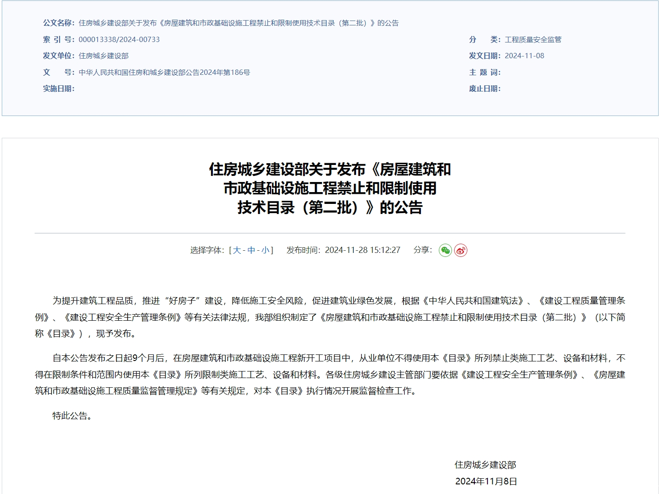This screenshot has height=494, width=660.
Task: Click the 实施日期 field label
Action: click(x=59, y=89)
